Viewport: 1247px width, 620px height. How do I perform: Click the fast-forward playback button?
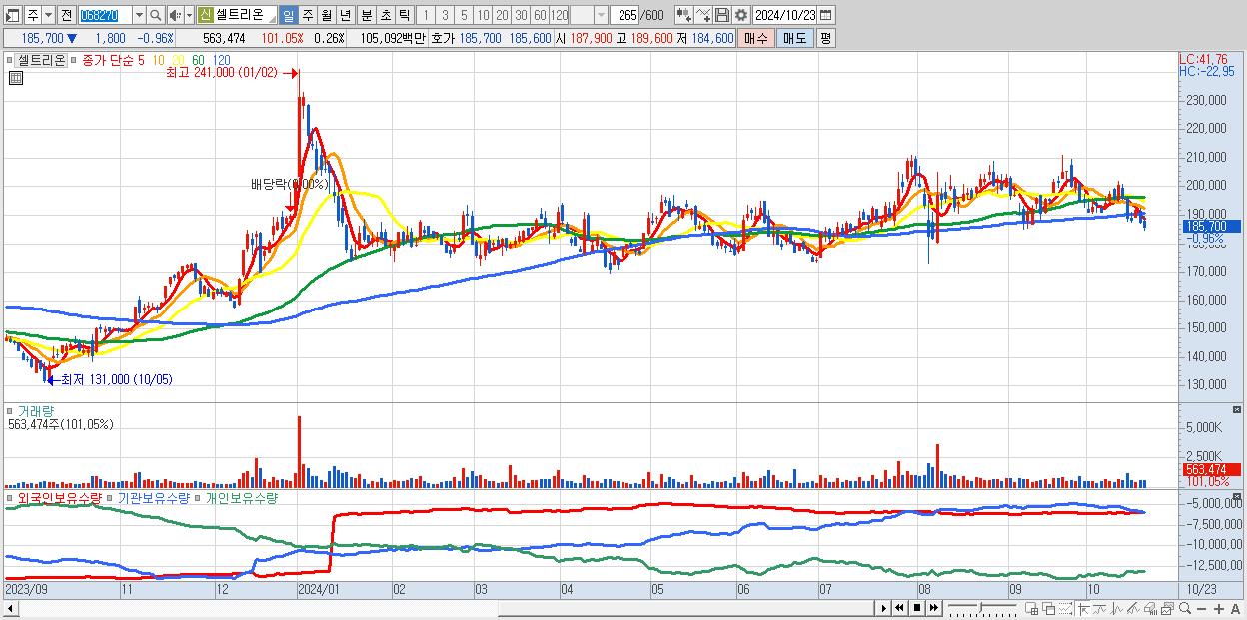pyautogui.click(x=933, y=608)
